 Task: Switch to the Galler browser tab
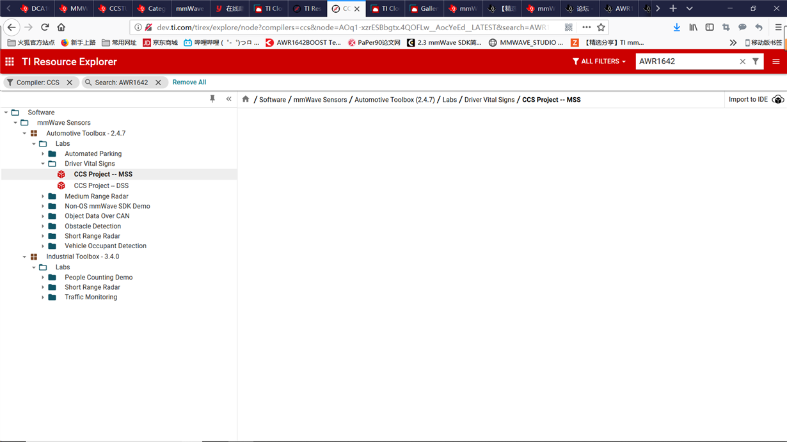pyautogui.click(x=423, y=8)
